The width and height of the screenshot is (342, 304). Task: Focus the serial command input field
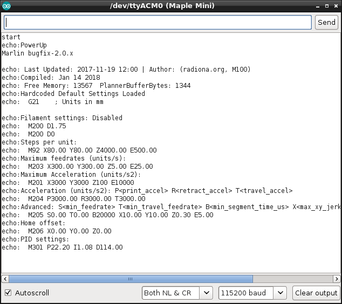(x=158, y=22)
